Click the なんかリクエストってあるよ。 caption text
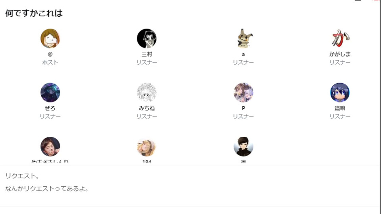 [47, 189]
